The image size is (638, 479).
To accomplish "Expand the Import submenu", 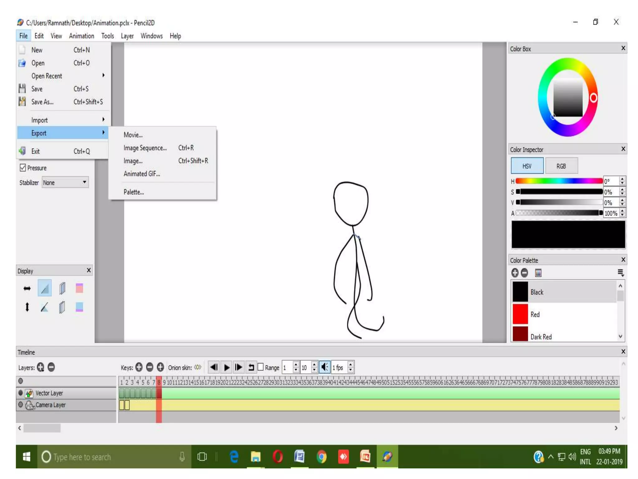I will (63, 120).
